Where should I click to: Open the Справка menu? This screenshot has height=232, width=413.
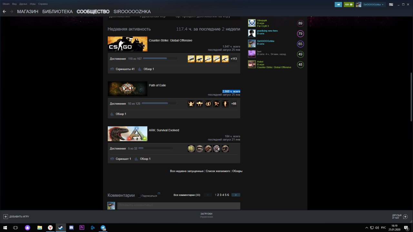[x=43, y=4]
